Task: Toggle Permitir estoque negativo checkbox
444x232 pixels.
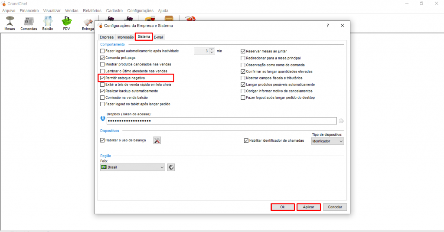Action: (x=102, y=78)
